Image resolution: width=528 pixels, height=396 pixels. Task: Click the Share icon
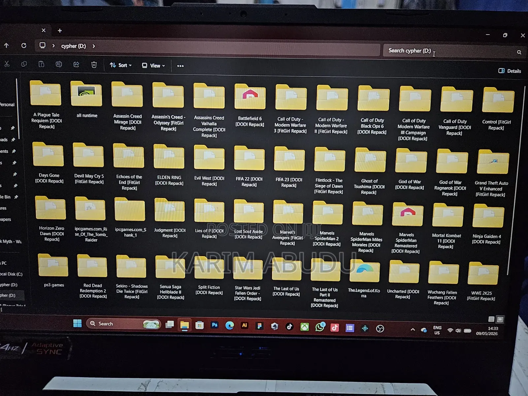[x=76, y=65]
